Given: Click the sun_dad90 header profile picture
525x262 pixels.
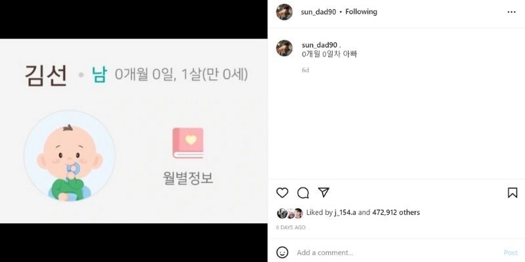Looking at the screenshot, I should 284,12.
